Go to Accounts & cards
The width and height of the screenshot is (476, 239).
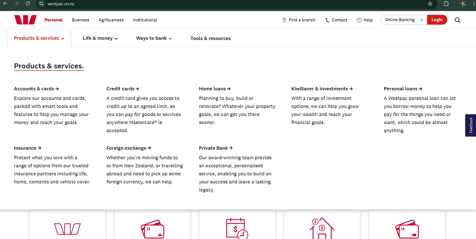tap(36, 89)
